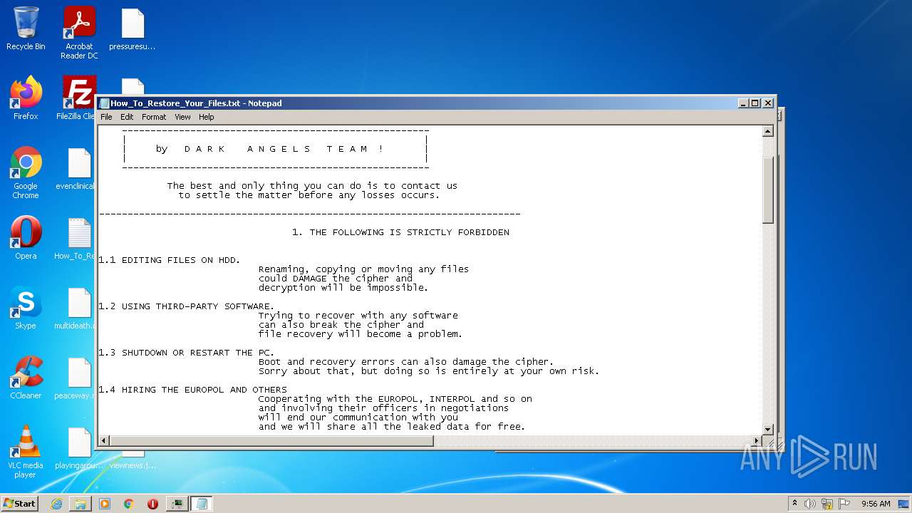The width and height of the screenshot is (912, 513).
Task: Open Skype desktop shortcut
Action: point(26,308)
